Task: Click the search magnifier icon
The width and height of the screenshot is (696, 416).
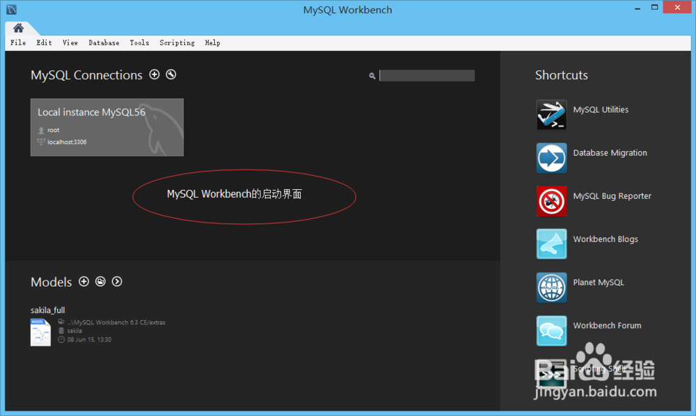Action: click(372, 75)
